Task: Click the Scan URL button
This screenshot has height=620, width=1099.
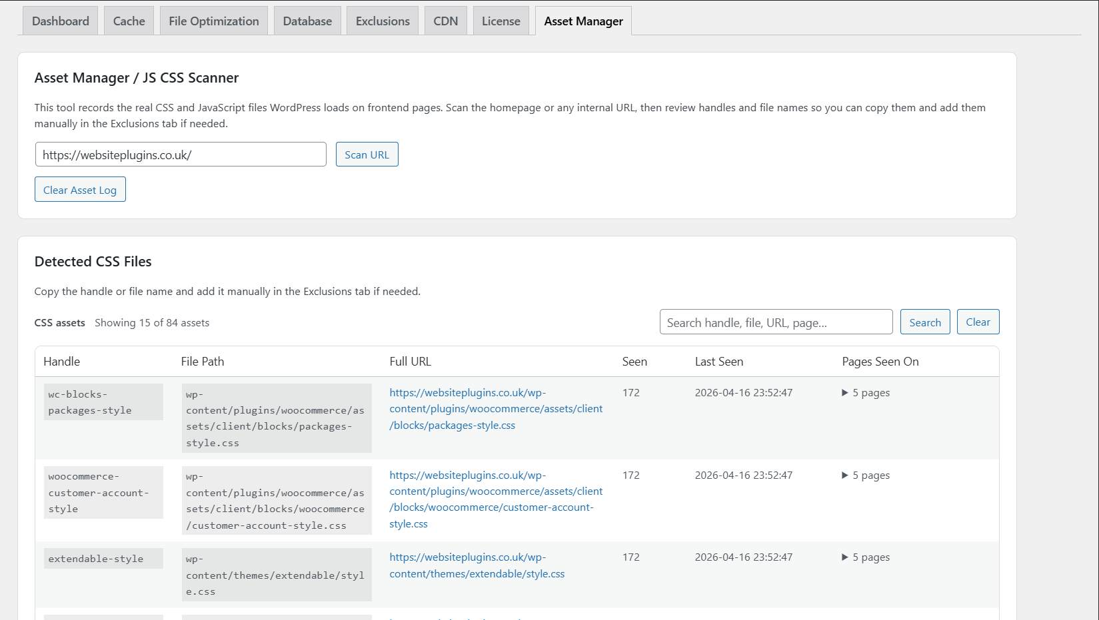Action: pos(367,154)
